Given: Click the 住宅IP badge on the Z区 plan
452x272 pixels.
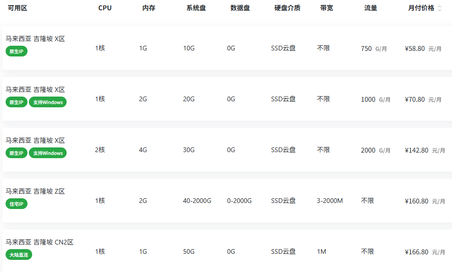Looking at the screenshot, I should click(x=16, y=203).
